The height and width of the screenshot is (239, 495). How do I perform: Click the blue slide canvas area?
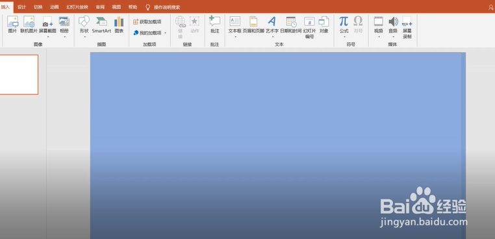click(278, 145)
